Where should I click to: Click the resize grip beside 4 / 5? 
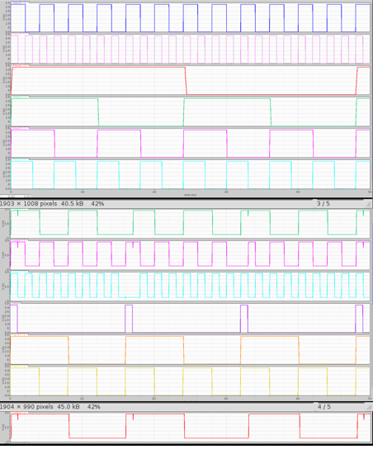click(x=369, y=407)
